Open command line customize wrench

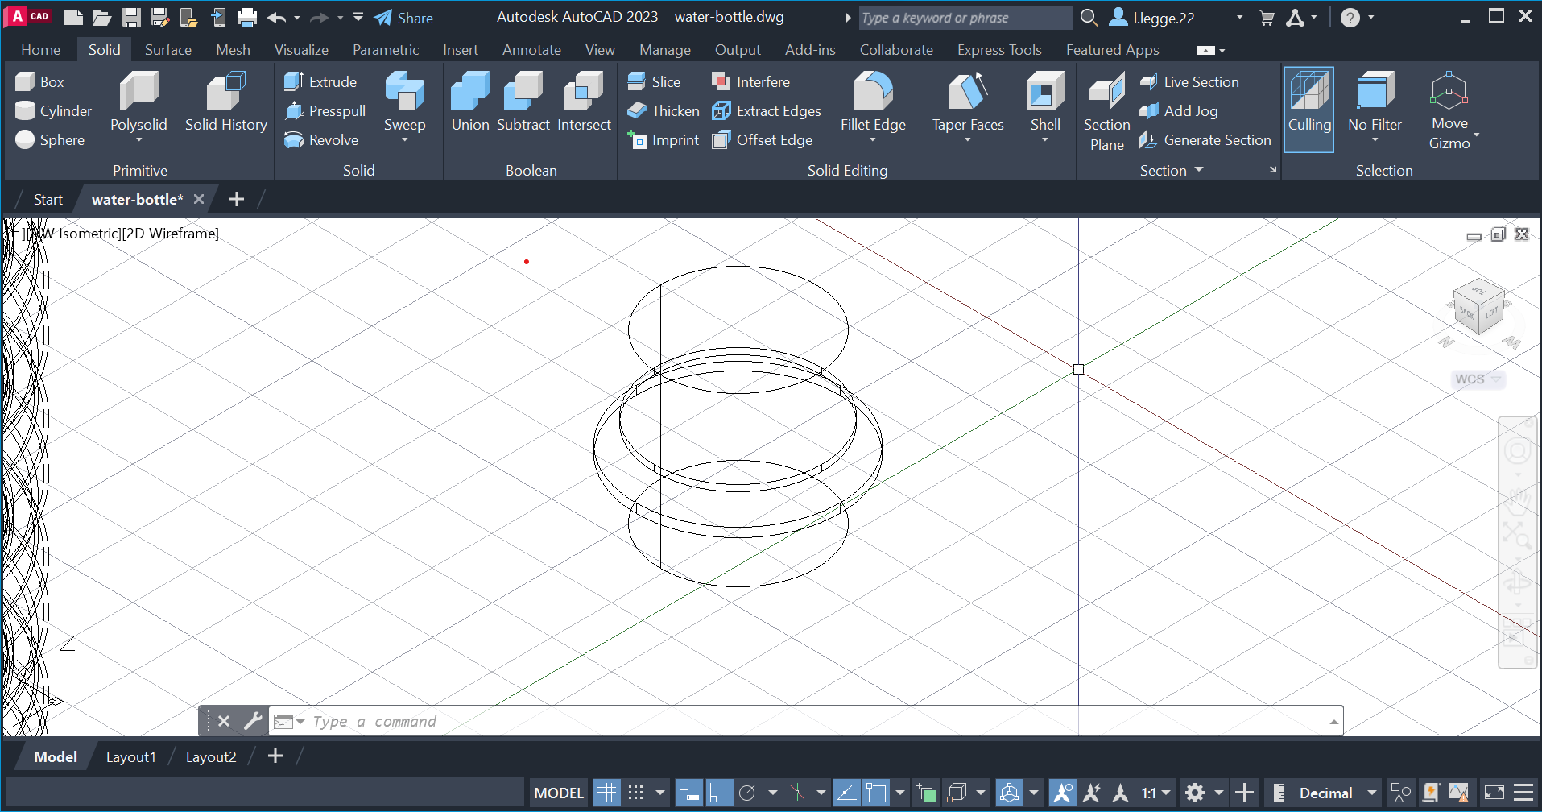253,721
